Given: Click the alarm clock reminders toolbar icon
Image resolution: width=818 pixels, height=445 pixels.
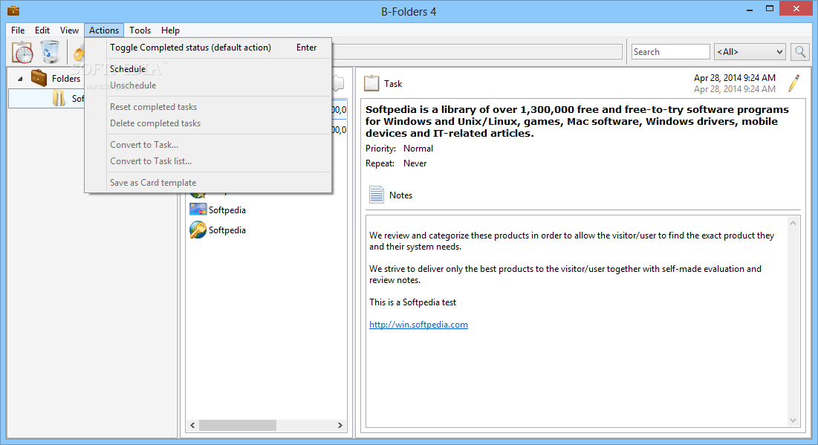Looking at the screenshot, I should click(x=22, y=52).
